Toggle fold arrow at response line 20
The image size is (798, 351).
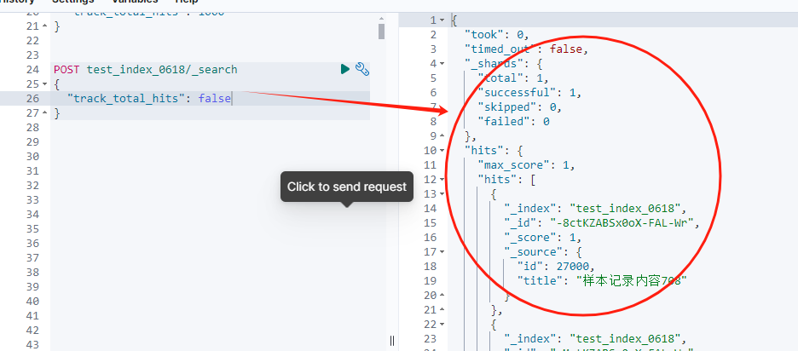[x=442, y=295]
